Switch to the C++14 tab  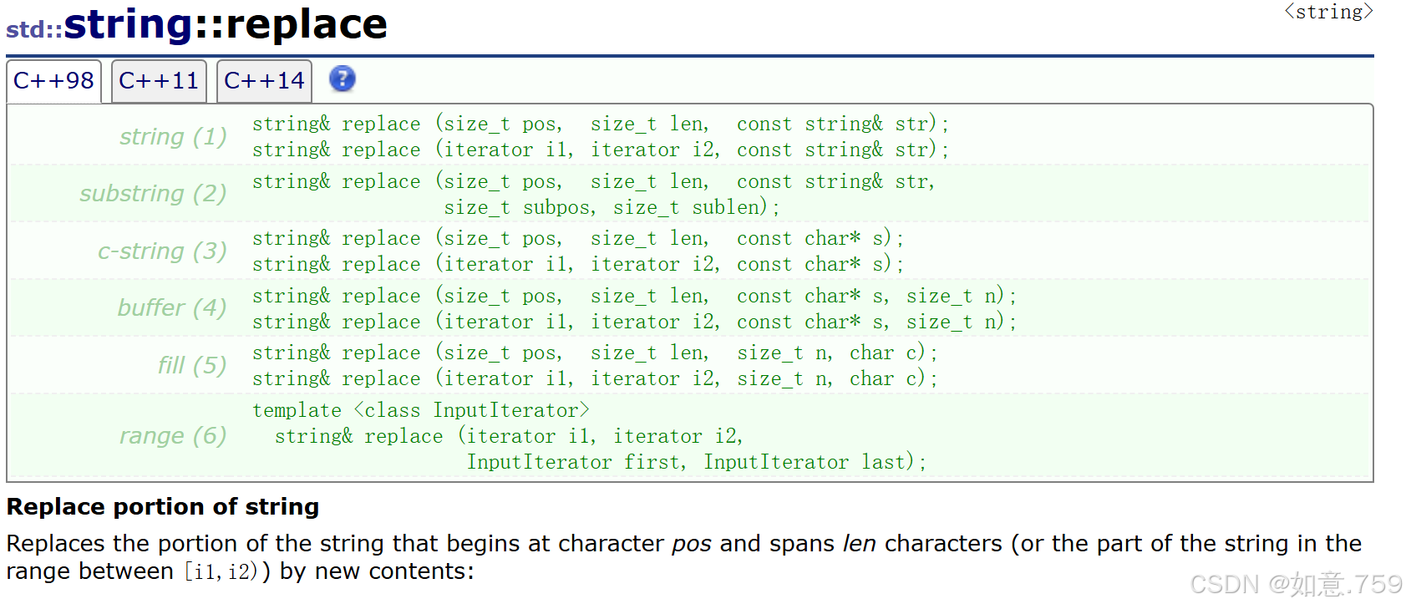[264, 81]
